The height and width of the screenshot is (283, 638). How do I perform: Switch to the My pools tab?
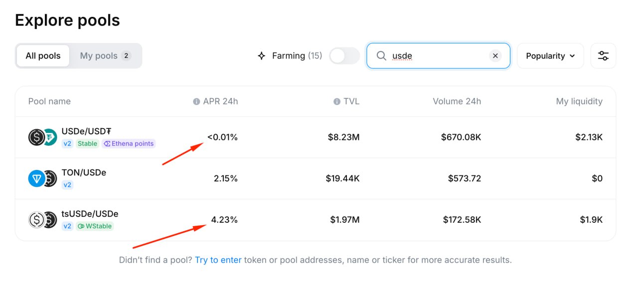pyautogui.click(x=105, y=56)
